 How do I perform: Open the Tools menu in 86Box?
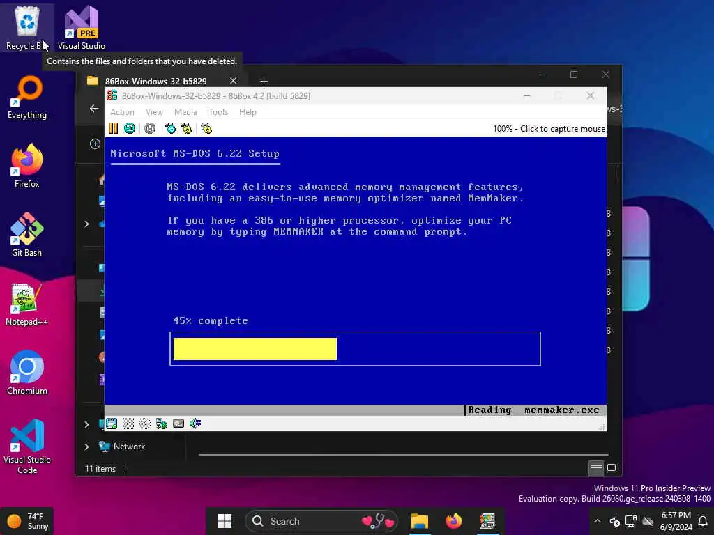tap(218, 112)
